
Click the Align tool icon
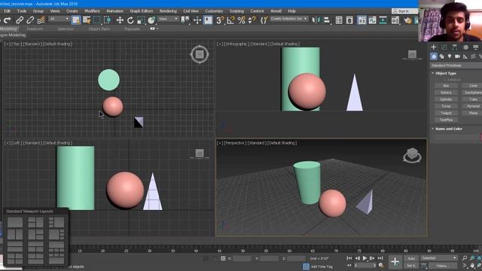pos(327,20)
